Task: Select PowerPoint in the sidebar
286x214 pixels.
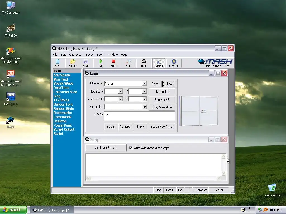Action: point(63,125)
